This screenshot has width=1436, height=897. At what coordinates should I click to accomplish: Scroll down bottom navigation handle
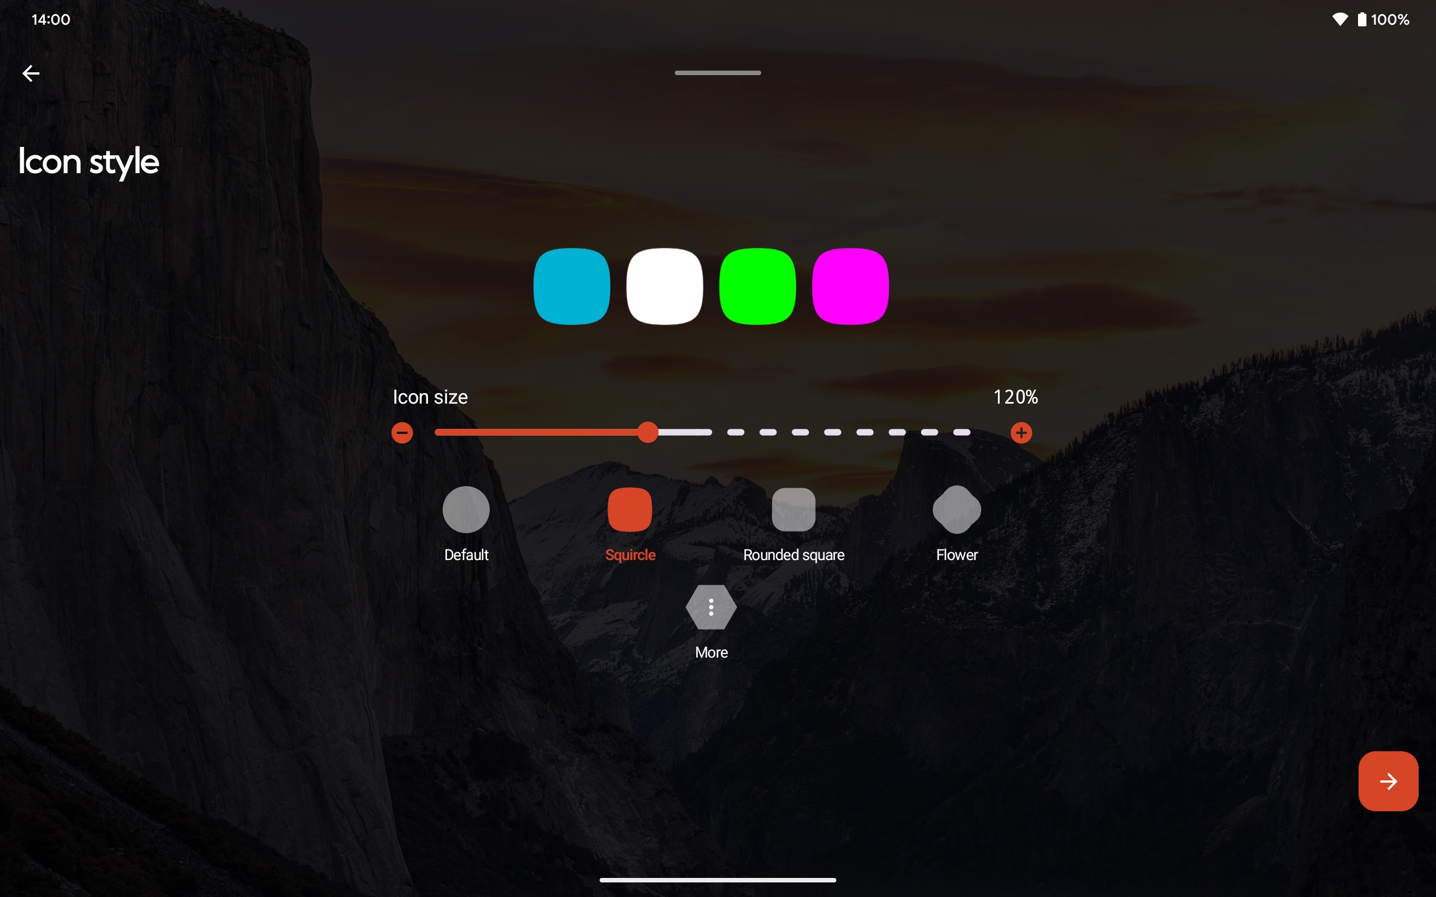pyautogui.click(x=717, y=881)
